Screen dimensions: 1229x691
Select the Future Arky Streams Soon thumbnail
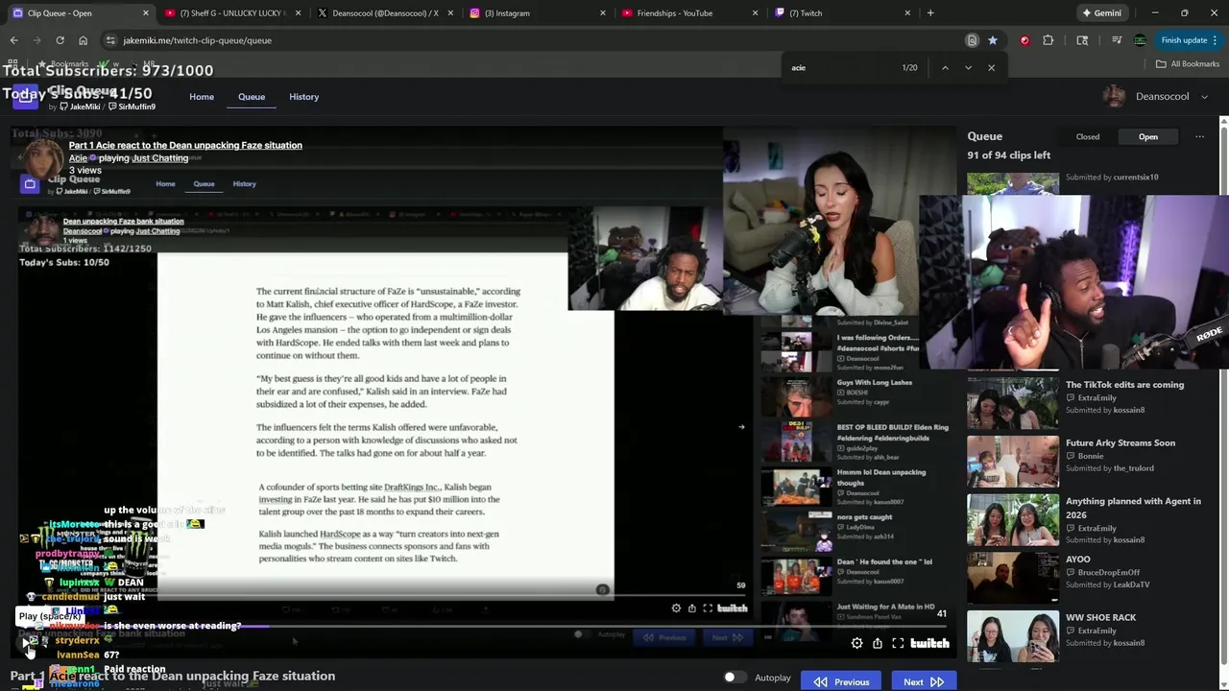(1013, 461)
